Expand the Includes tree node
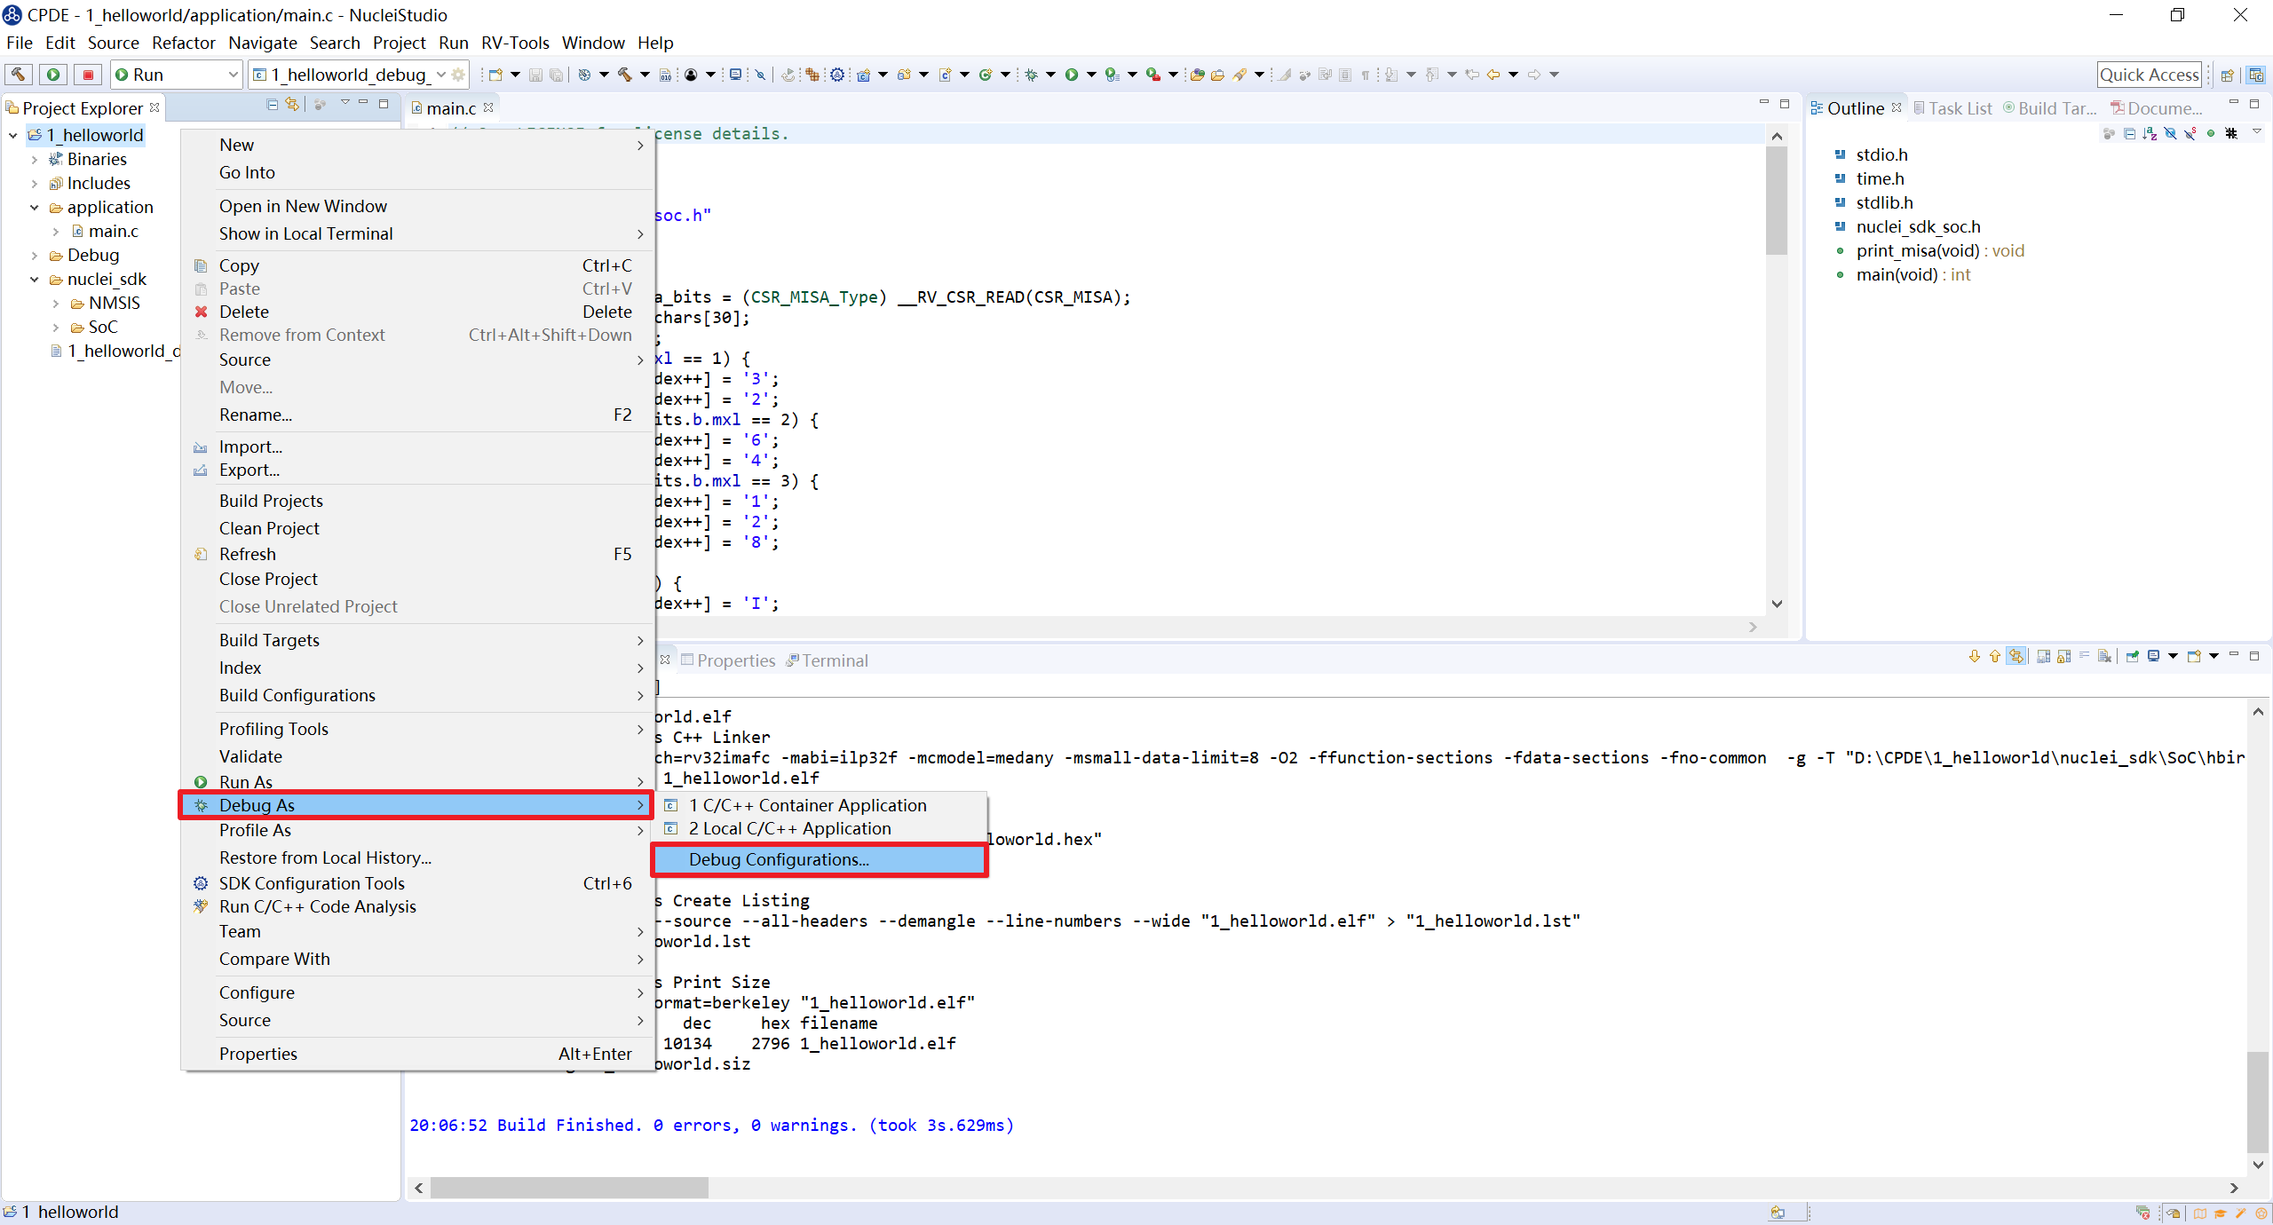Viewport: 2273px width, 1225px height. [35, 184]
